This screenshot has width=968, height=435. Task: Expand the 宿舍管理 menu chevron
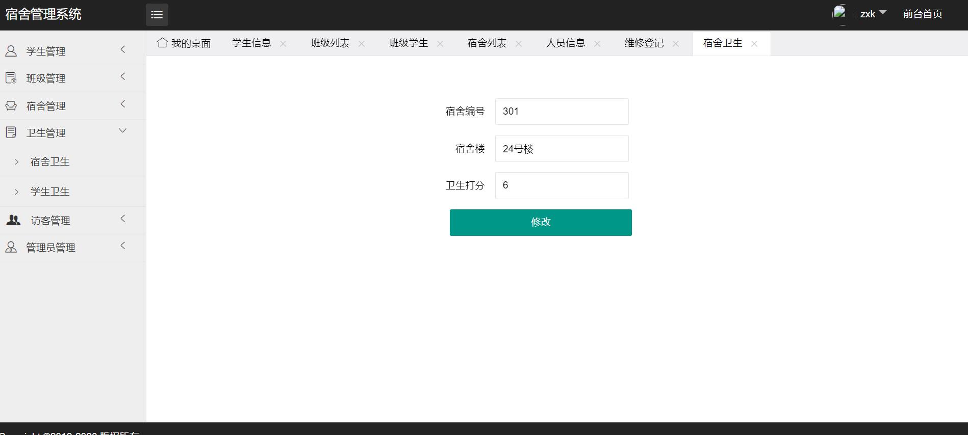click(x=123, y=104)
